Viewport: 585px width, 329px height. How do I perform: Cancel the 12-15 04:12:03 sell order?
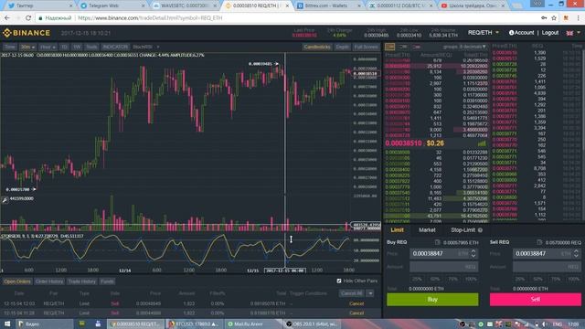tap(356, 303)
